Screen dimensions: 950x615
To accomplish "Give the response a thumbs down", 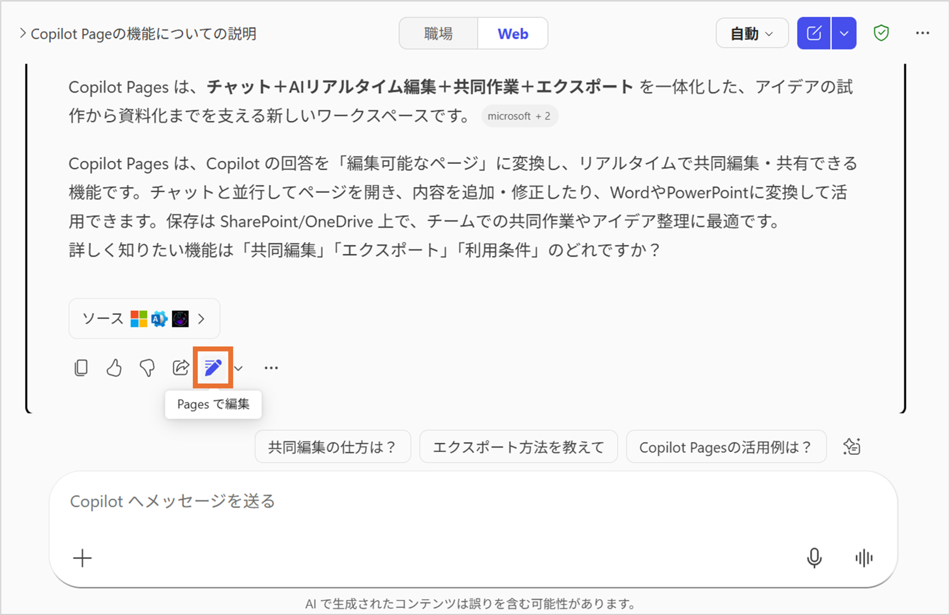I will pos(147,368).
